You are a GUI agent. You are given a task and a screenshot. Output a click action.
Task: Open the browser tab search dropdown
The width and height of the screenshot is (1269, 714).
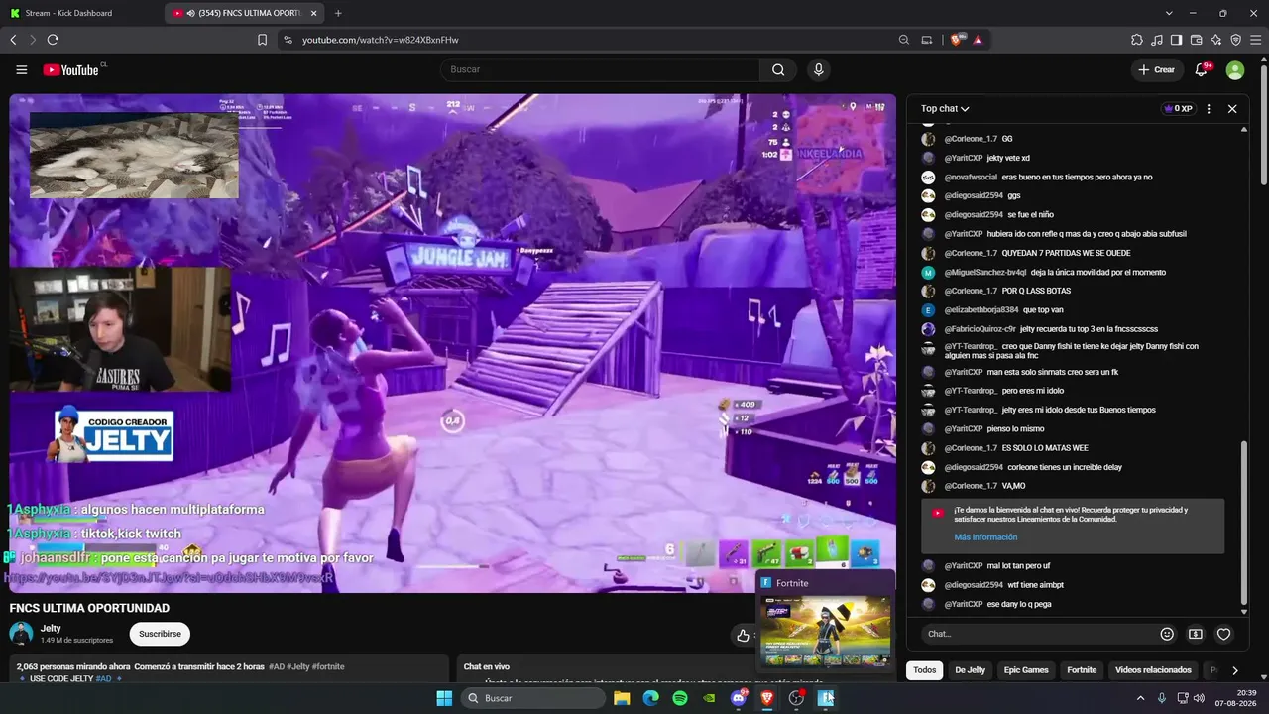pyautogui.click(x=1169, y=13)
